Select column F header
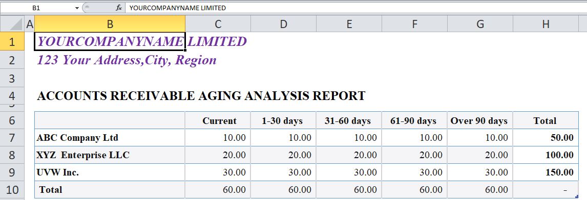 click(x=414, y=24)
